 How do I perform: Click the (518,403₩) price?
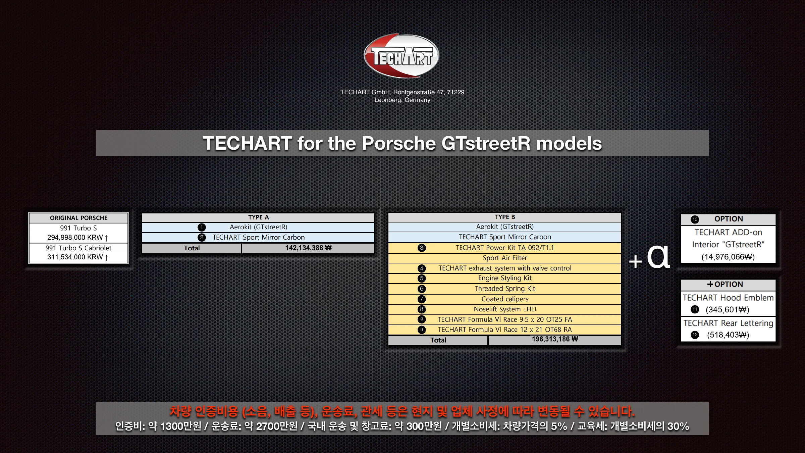click(x=728, y=335)
